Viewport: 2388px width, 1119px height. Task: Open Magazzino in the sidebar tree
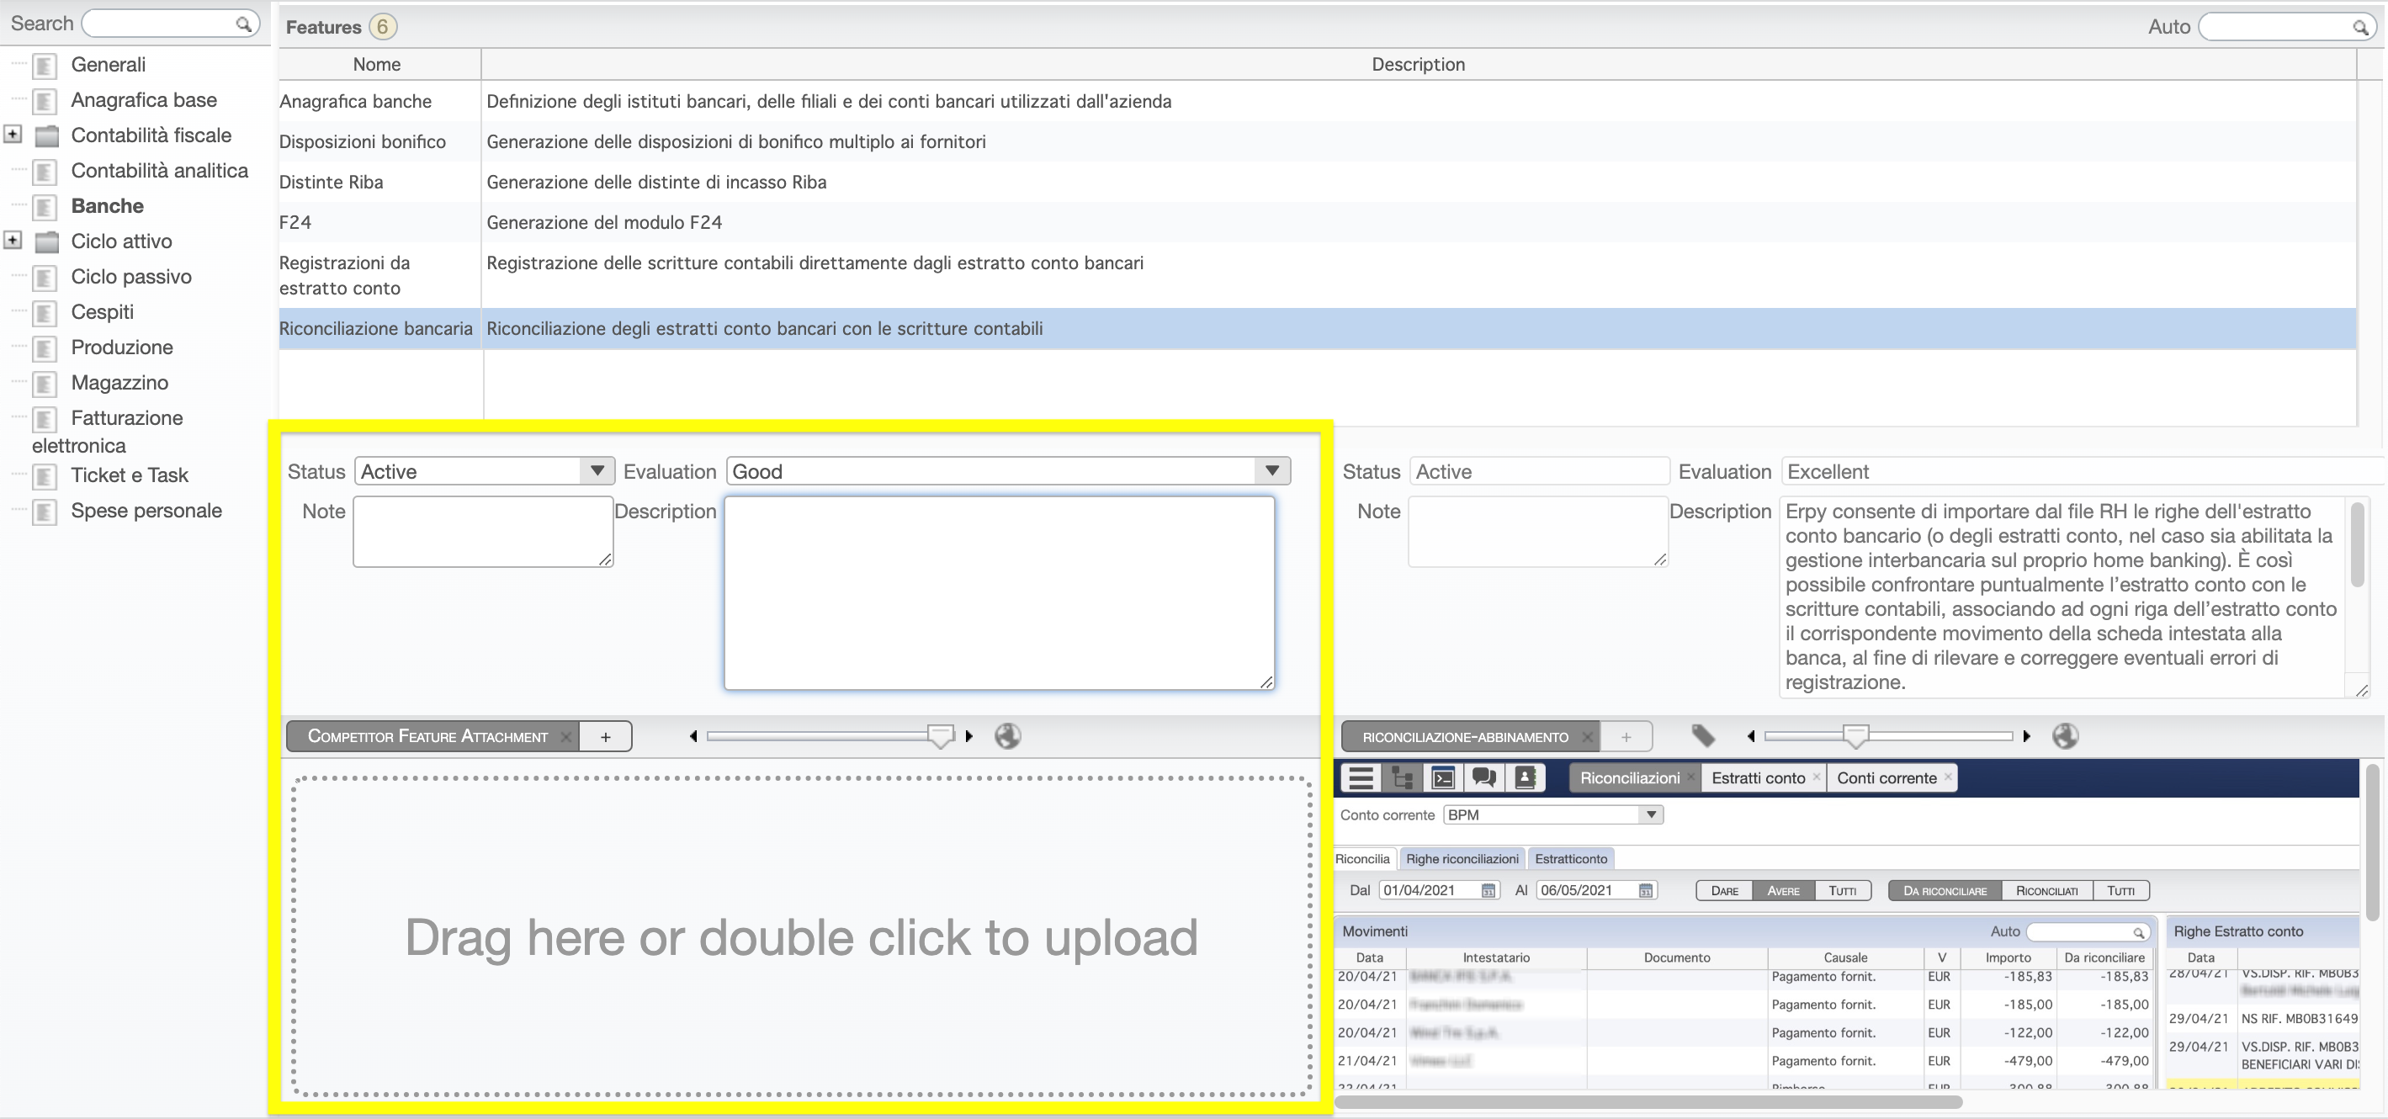pyautogui.click(x=119, y=382)
